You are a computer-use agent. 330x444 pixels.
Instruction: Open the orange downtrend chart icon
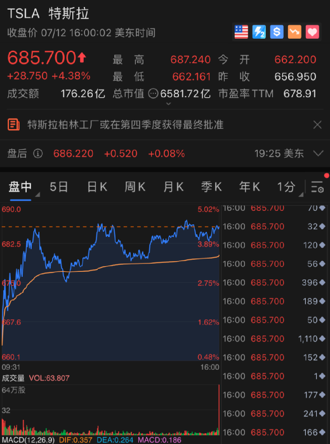[x=294, y=32]
